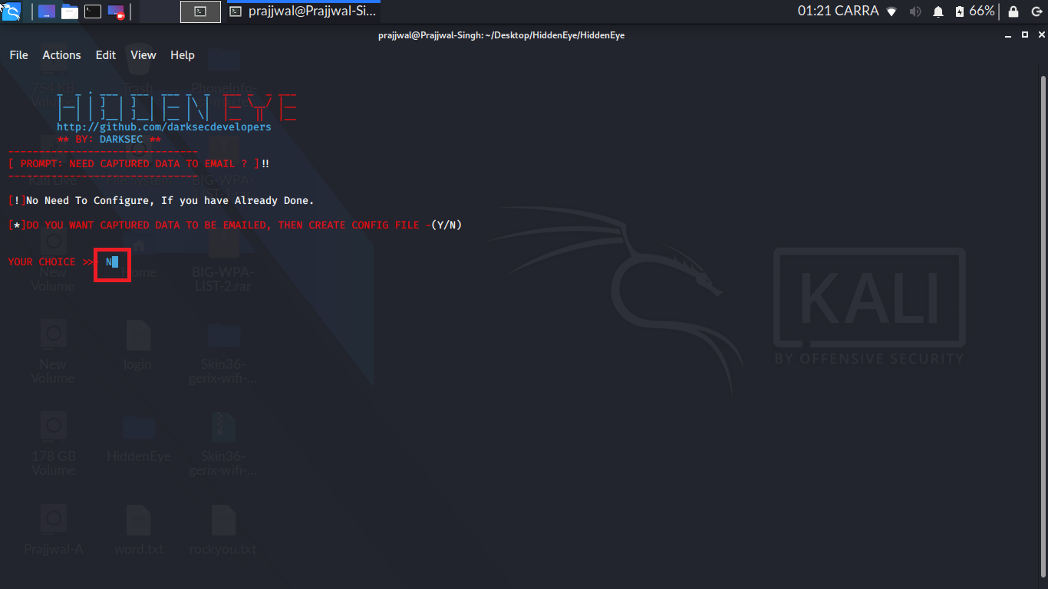1048x589 pixels.
Task: Open the notification bell in the tray
Action: (938, 12)
